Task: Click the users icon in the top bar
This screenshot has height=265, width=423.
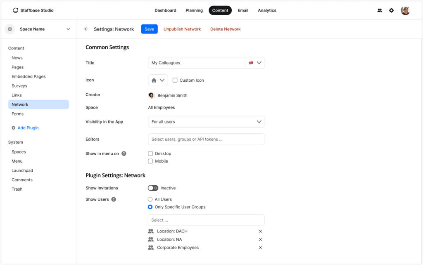Action: pyautogui.click(x=380, y=10)
